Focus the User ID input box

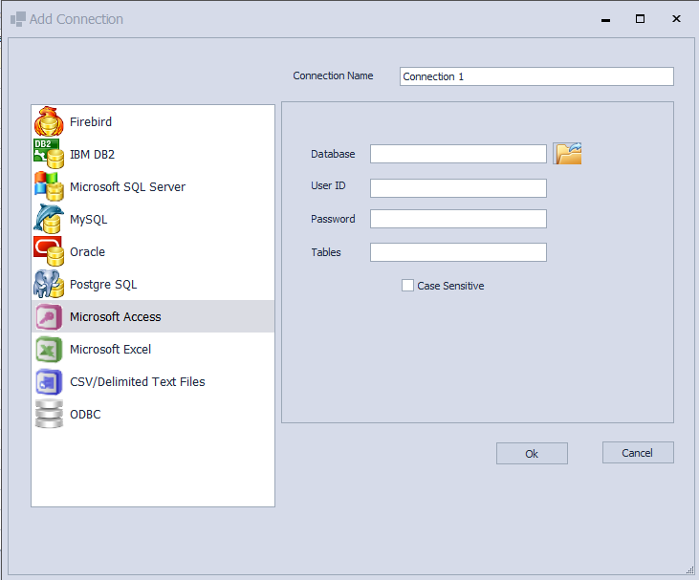click(x=458, y=188)
